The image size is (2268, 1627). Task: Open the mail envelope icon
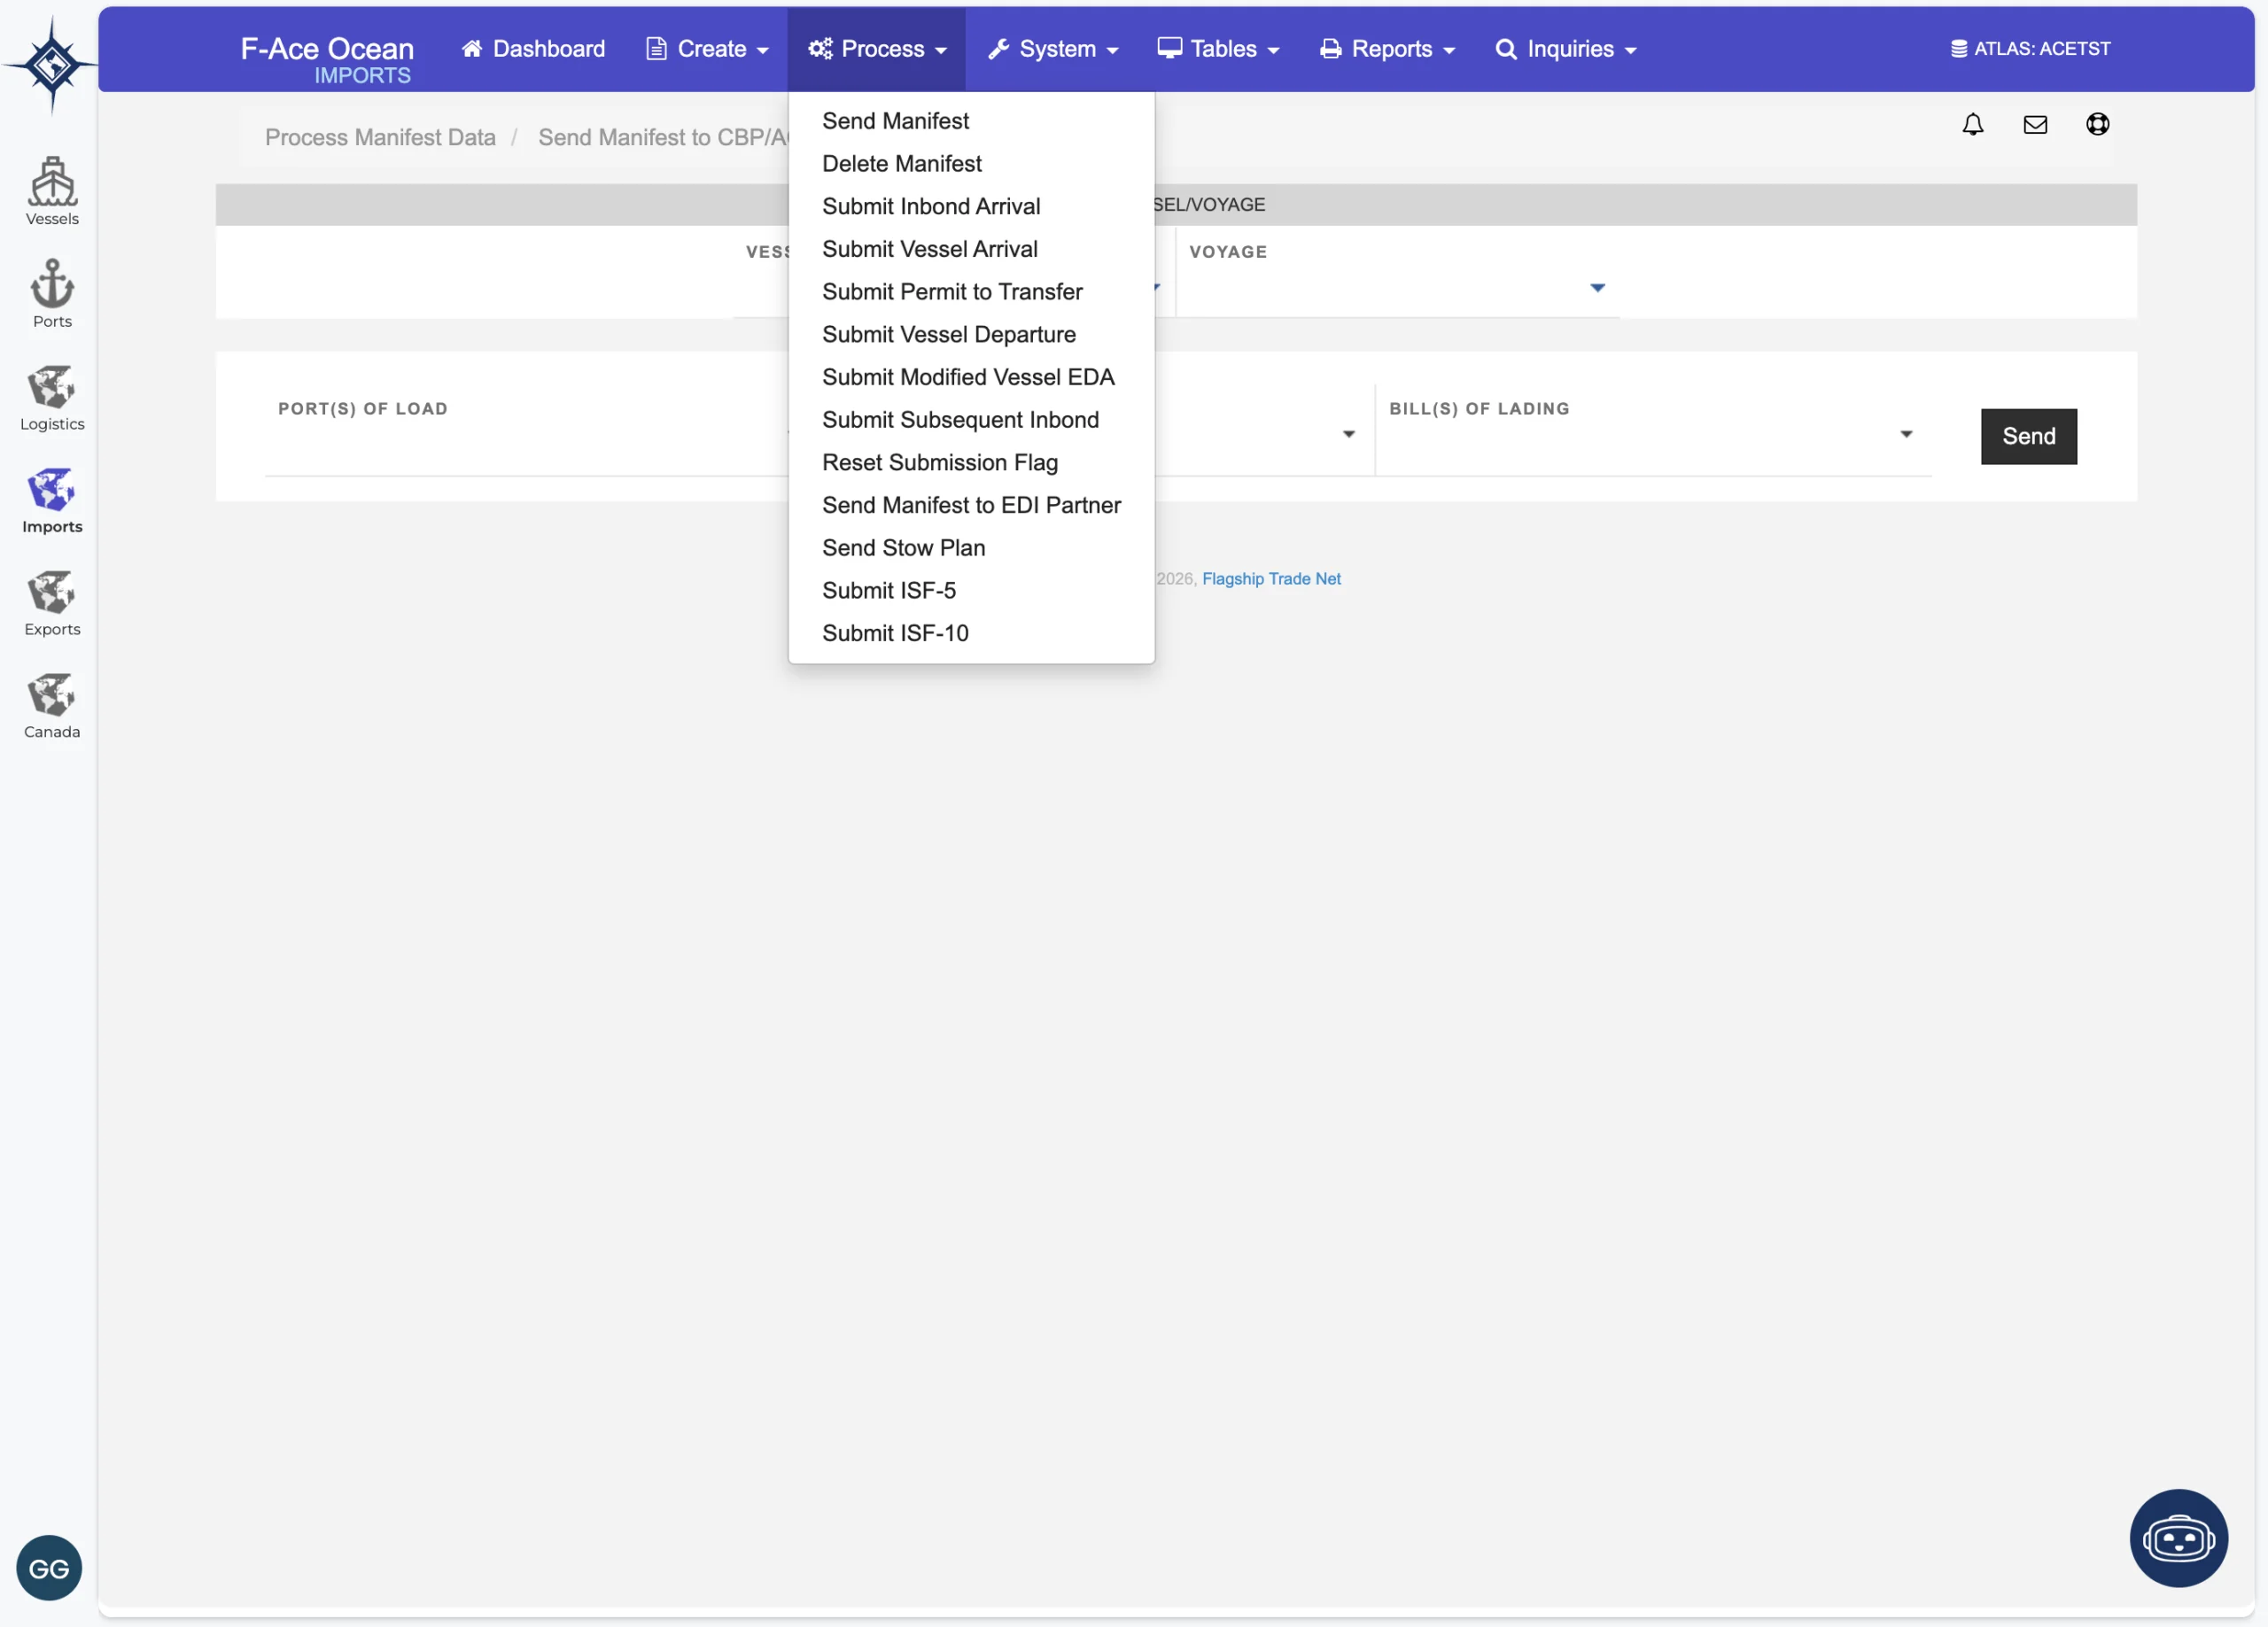coord(2034,124)
